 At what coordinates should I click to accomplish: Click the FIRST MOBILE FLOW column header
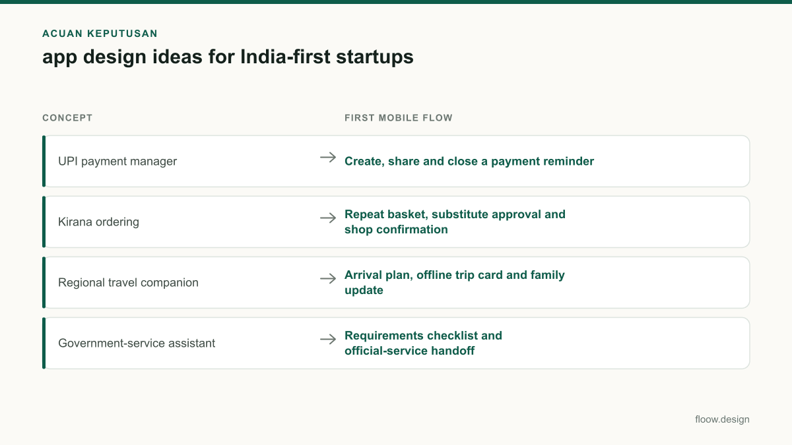coord(399,118)
